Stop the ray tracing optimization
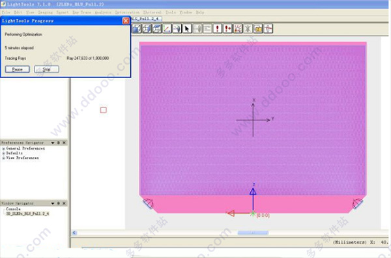 tap(47, 69)
